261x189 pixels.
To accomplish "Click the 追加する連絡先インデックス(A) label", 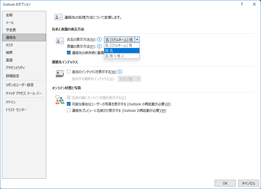I will coord(93,79).
